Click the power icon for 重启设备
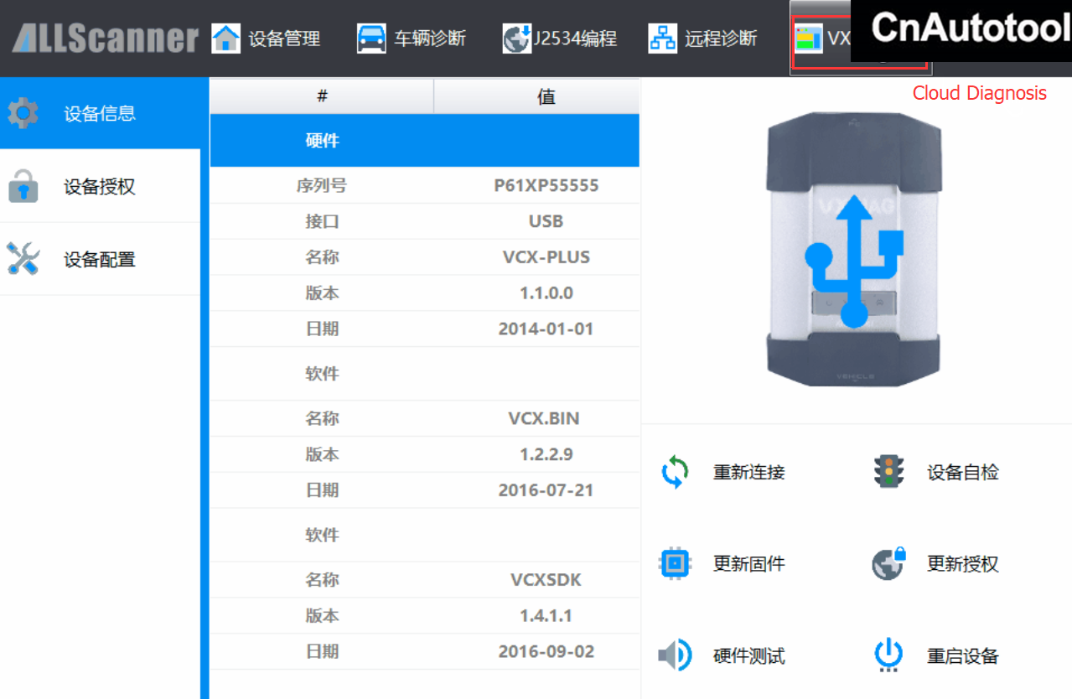Screen dimensions: 1072x699 (x=888, y=655)
